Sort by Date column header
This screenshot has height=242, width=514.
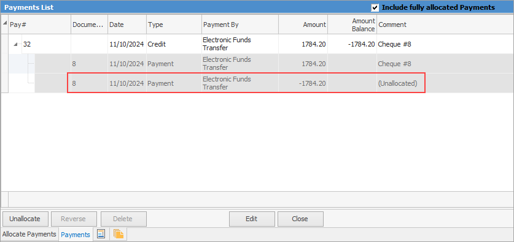click(x=127, y=25)
